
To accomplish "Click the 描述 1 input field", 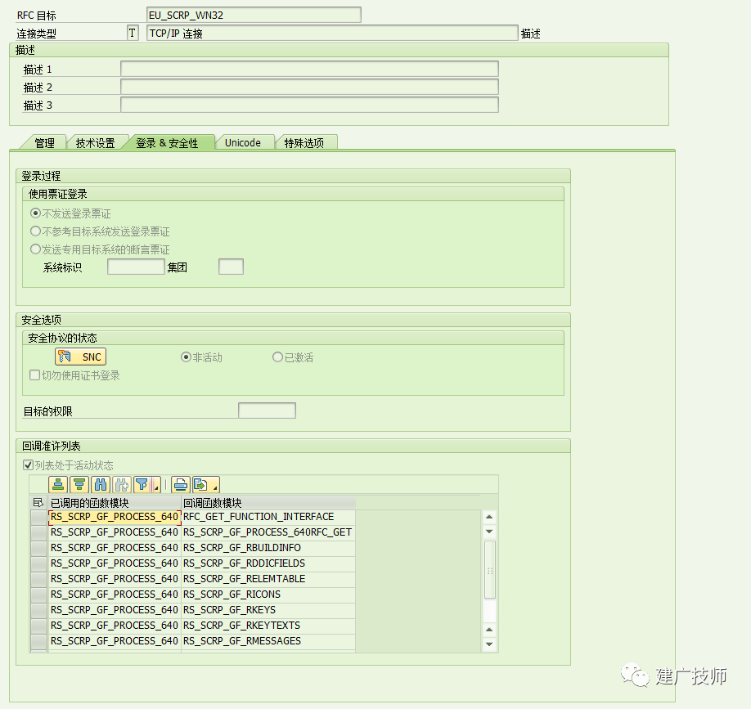I will 309,69.
